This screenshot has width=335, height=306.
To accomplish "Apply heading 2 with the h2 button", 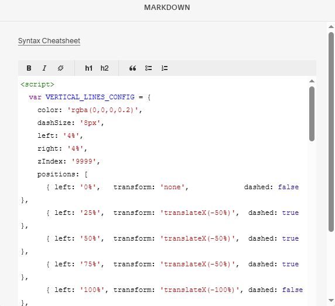I will coord(104,68).
